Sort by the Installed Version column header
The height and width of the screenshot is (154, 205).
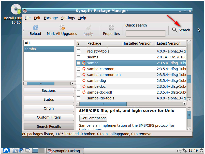(139, 43)
